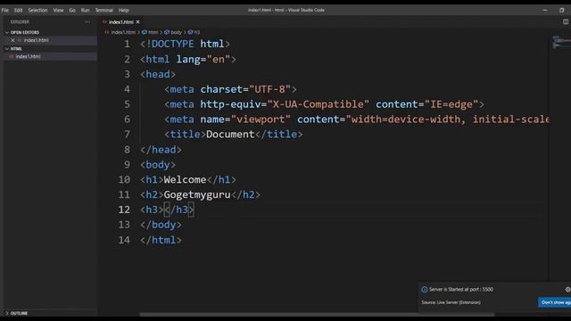Image resolution: width=571 pixels, height=321 pixels.
Task: Minimize the Visual Studio Code window
Action: tap(545, 10)
